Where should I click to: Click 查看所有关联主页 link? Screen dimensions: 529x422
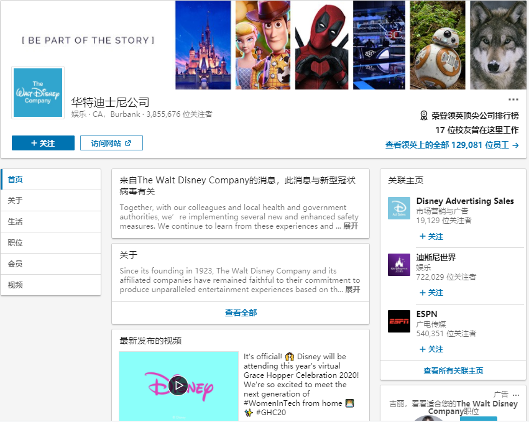[x=453, y=370]
